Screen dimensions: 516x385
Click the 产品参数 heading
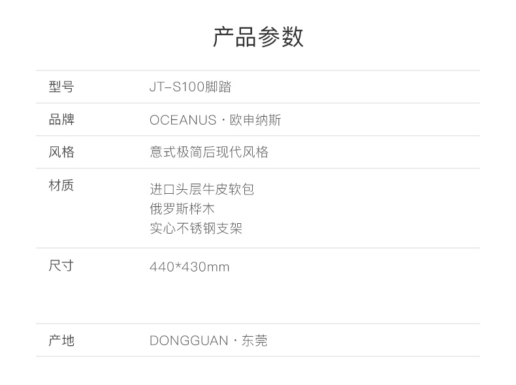pos(258,37)
